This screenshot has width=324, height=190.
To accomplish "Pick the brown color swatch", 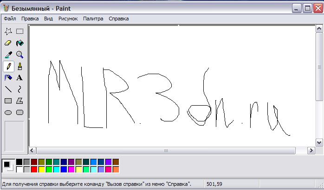I will 116,162.
